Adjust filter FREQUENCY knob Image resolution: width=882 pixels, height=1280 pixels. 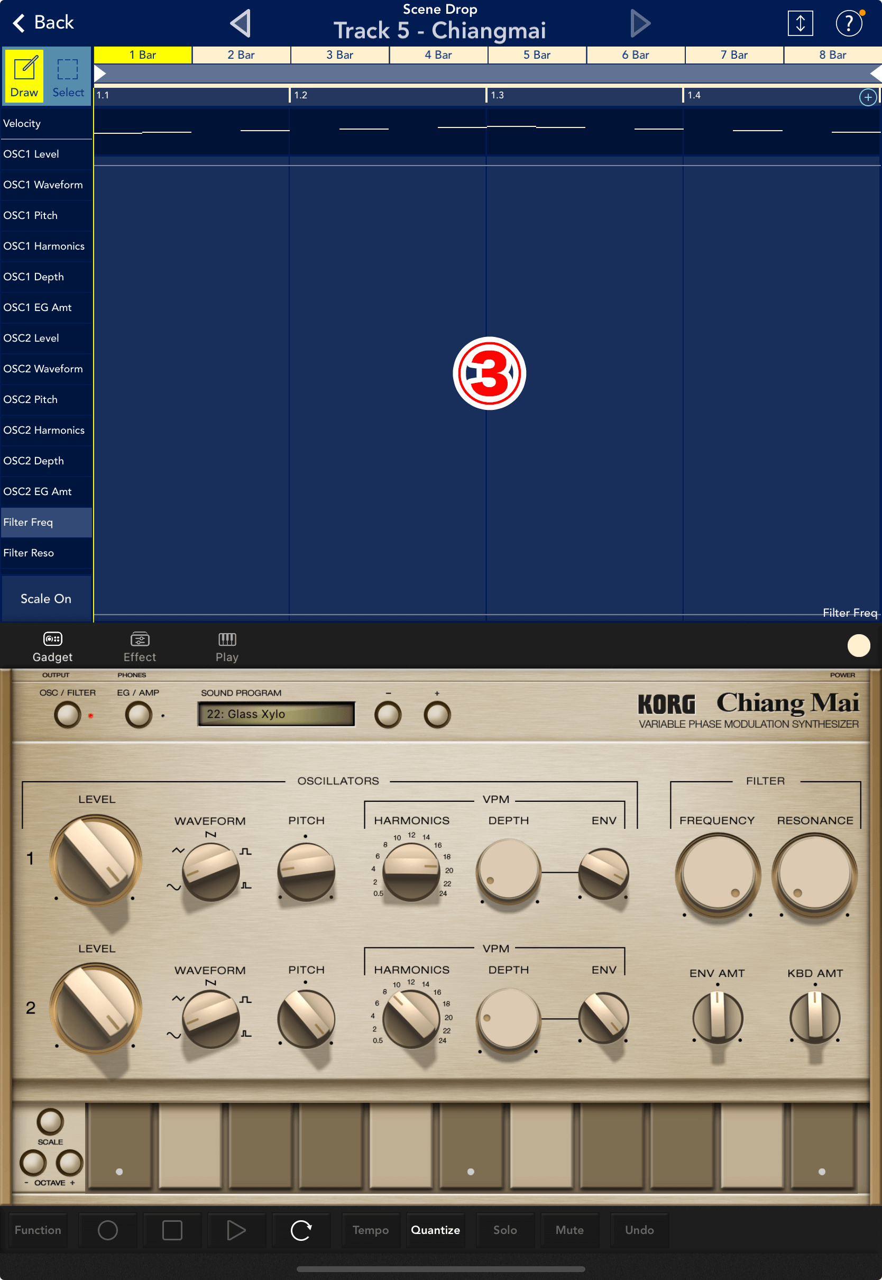click(x=718, y=874)
